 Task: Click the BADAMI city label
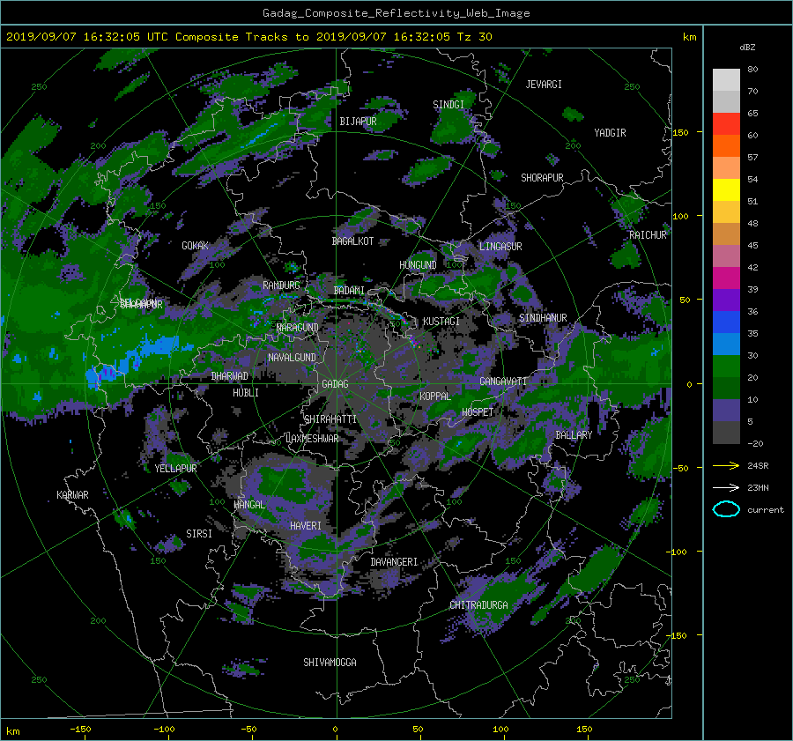click(349, 291)
